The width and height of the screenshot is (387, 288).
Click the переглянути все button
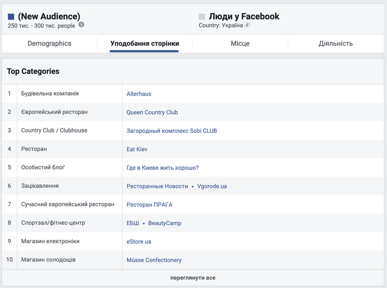[x=193, y=278]
